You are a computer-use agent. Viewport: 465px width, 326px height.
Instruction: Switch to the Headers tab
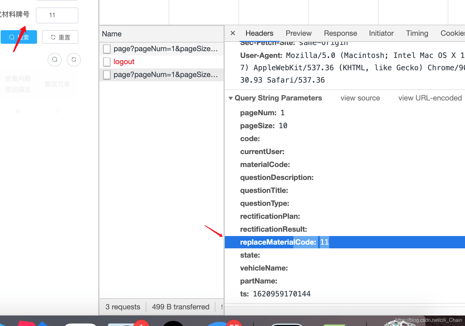(x=259, y=33)
